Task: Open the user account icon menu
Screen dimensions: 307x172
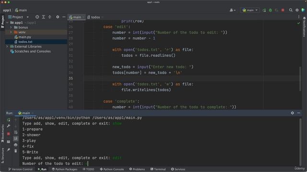Action: coord(232,10)
